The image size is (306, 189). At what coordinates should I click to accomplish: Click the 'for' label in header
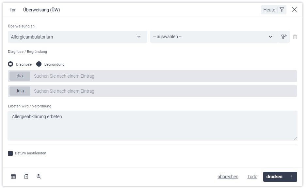[13, 10]
